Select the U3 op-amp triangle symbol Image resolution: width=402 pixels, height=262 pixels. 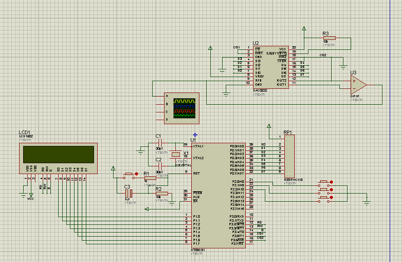[358, 85]
